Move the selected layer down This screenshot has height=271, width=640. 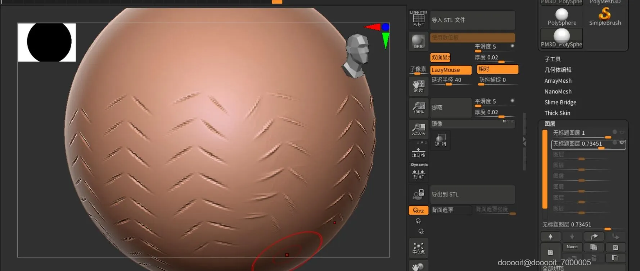click(x=572, y=236)
